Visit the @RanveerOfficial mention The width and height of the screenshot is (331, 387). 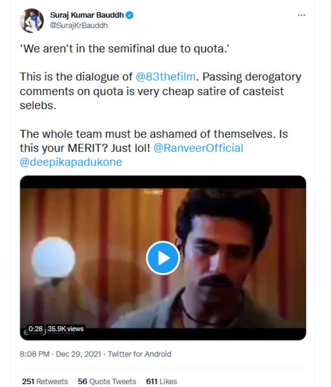tap(200, 148)
